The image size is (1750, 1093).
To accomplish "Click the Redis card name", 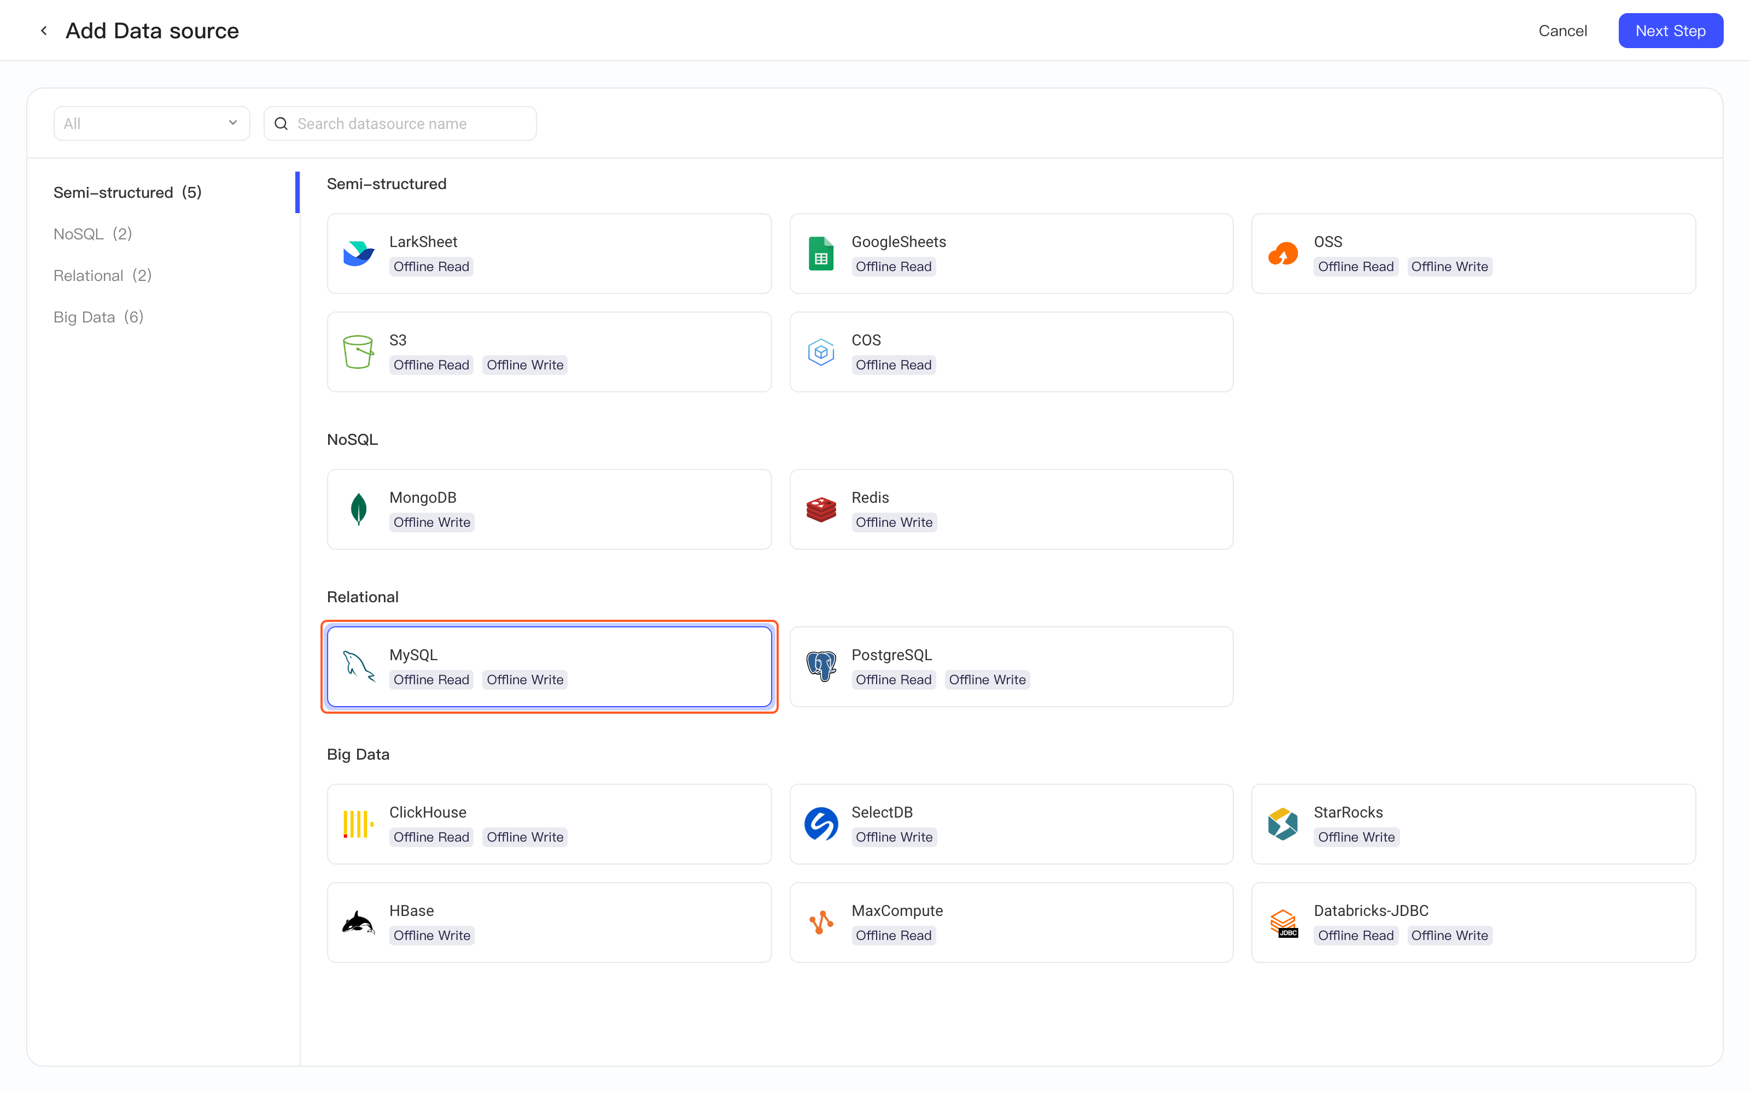I will click(x=870, y=497).
